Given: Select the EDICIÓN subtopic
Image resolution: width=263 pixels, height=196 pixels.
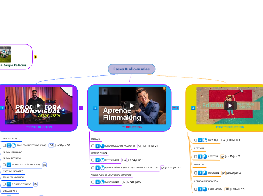Looking at the screenshot, I should pyautogui.click(x=199, y=148).
